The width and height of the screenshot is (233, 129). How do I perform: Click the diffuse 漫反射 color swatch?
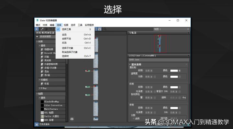174,71
